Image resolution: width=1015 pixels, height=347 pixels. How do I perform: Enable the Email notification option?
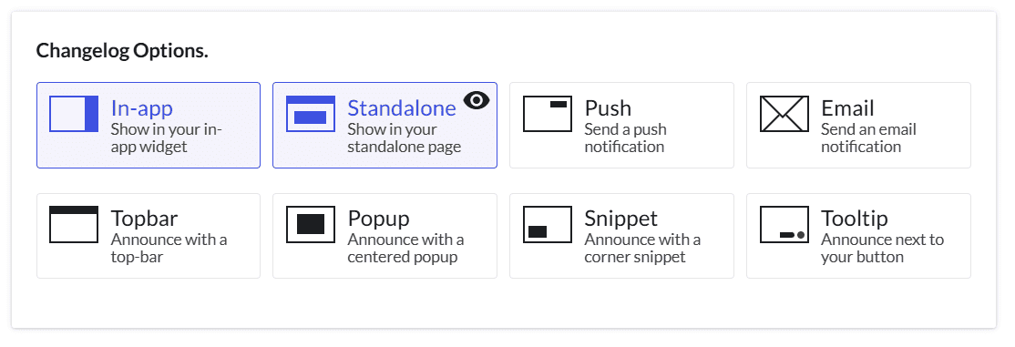pos(858,125)
